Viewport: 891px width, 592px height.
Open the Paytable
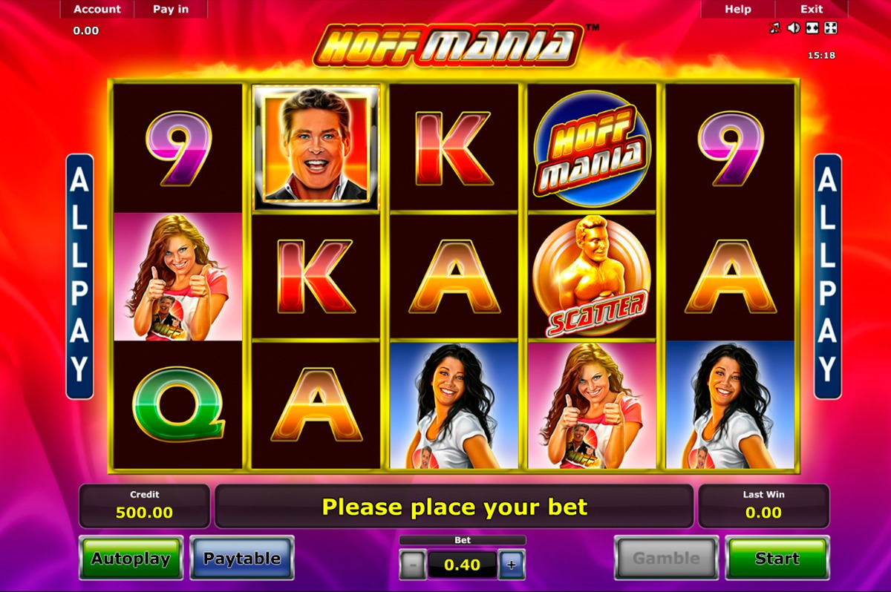[242, 558]
